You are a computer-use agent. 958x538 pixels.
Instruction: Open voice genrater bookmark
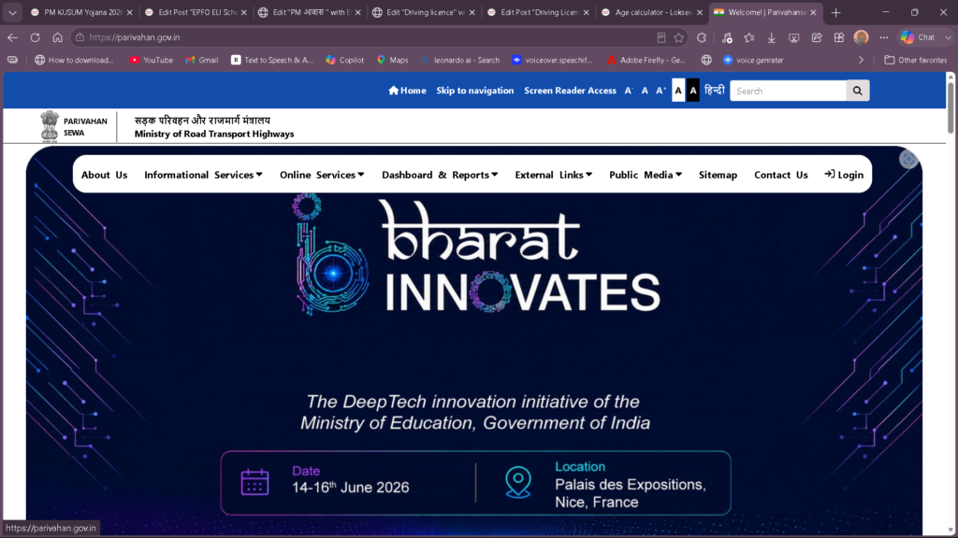(x=753, y=60)
